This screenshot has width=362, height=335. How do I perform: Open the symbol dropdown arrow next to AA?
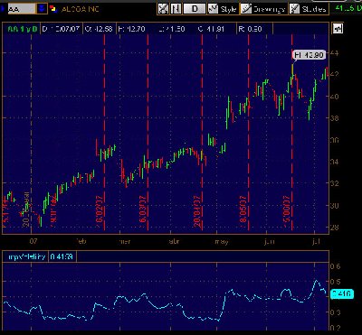coord(42,9)
